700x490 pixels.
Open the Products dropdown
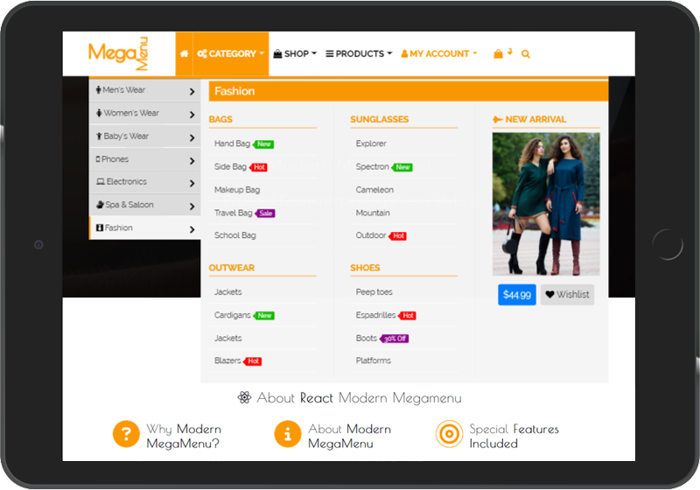point(359,54)
